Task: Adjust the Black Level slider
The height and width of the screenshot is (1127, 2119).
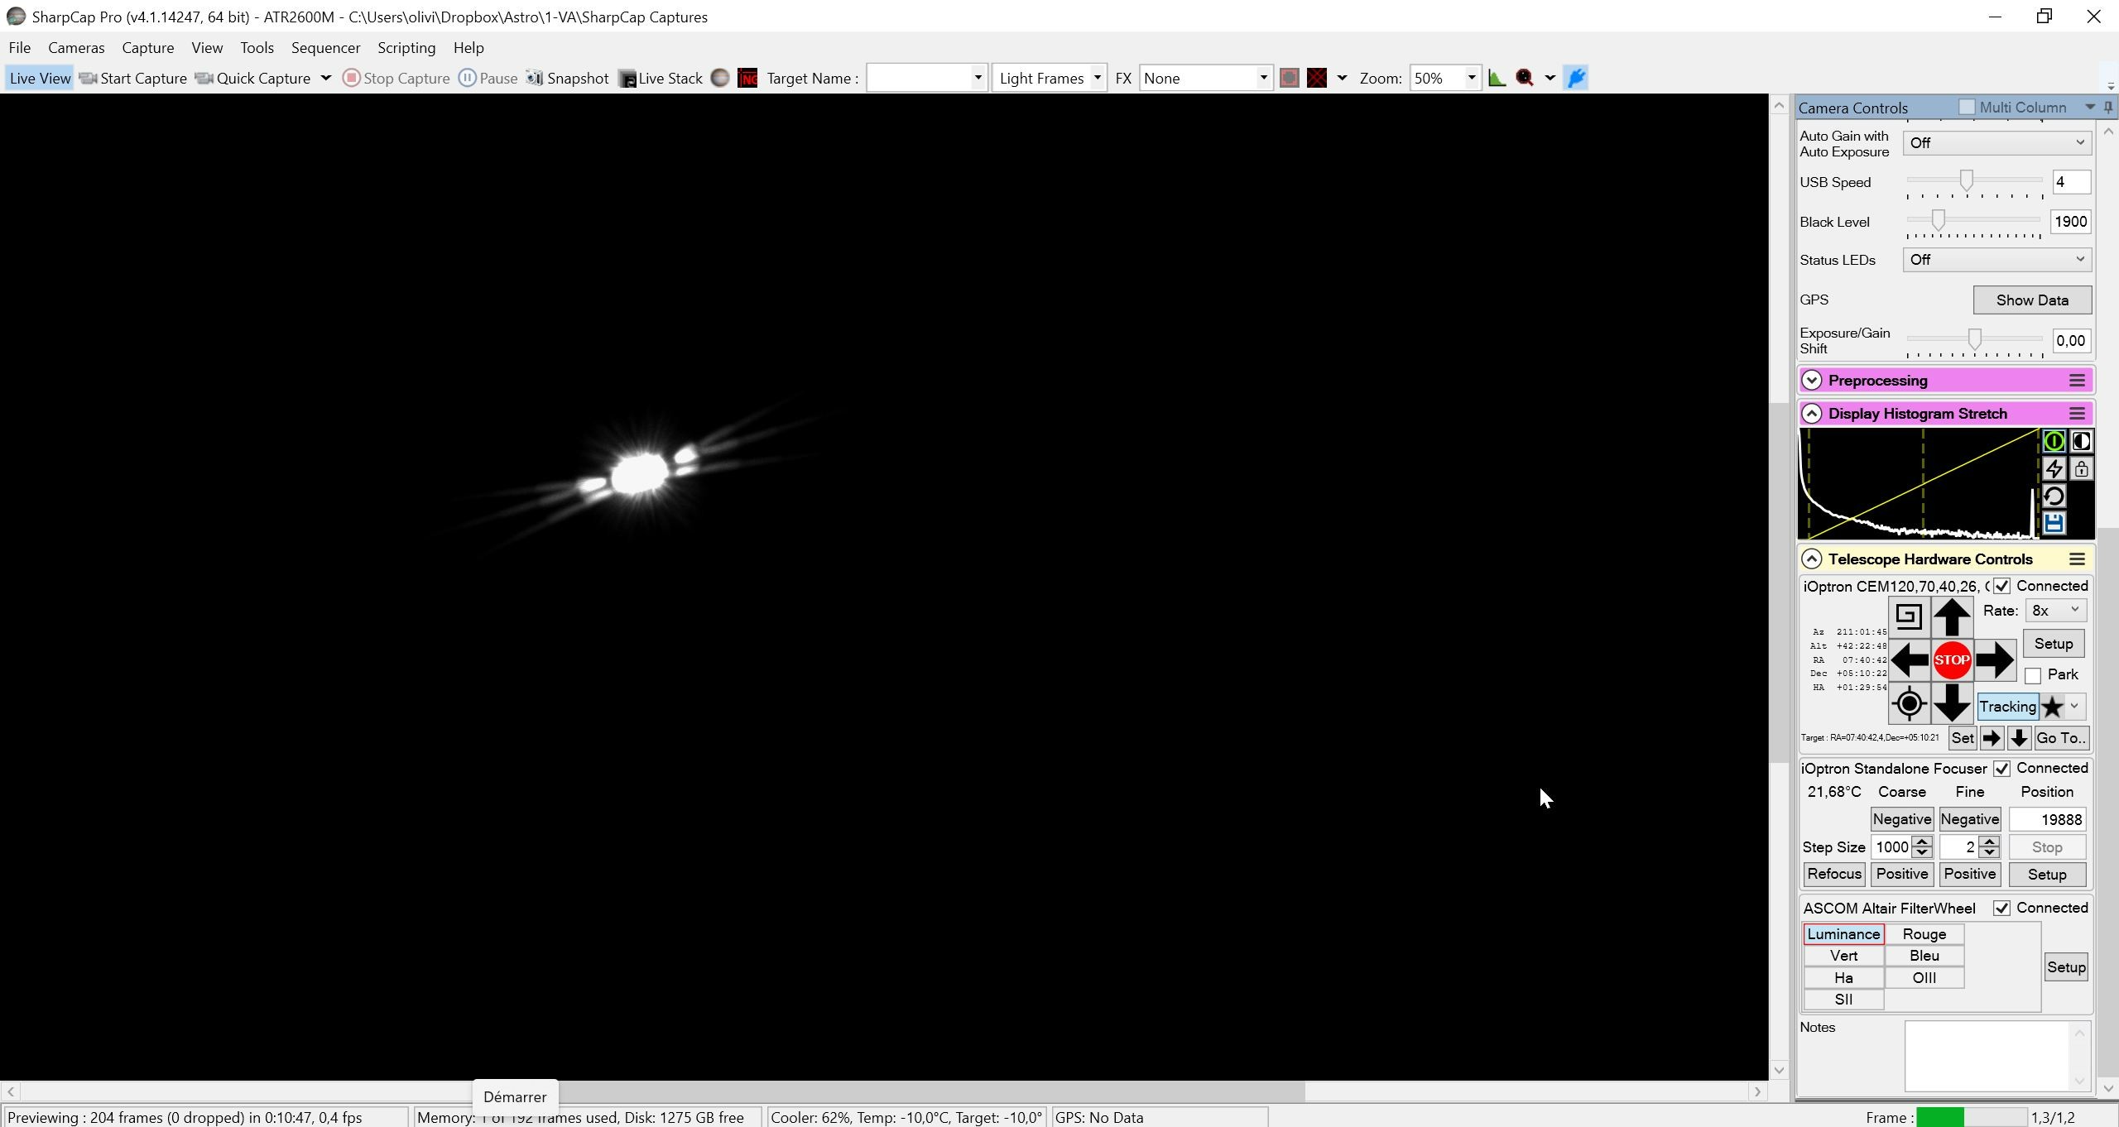Action: click(1938, 220)
